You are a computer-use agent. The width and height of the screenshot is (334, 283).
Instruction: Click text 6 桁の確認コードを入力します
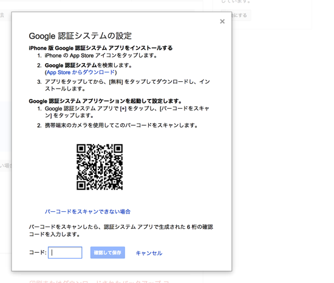(121, 230)
